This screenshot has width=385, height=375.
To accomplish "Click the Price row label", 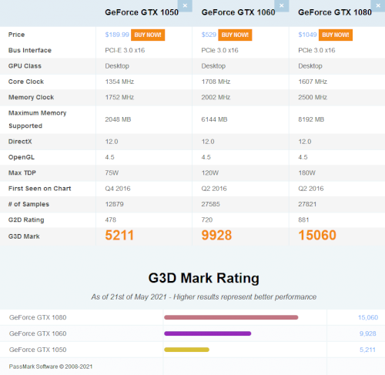I will click(x=16, y=35).
